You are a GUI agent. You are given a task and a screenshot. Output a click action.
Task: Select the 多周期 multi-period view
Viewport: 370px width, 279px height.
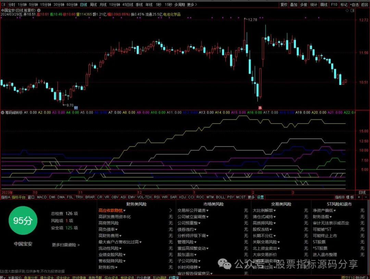pyautogui.click(x=180, y=4)
